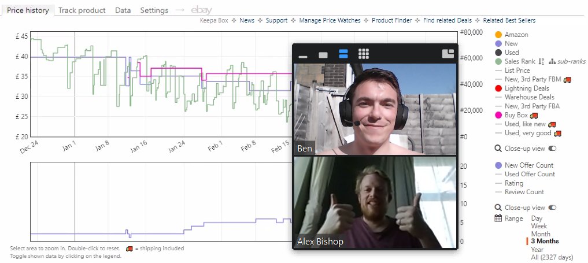This screenshot has width=588, height=263.
Task: Open Related Best Sellers
Action: (509, 21)
